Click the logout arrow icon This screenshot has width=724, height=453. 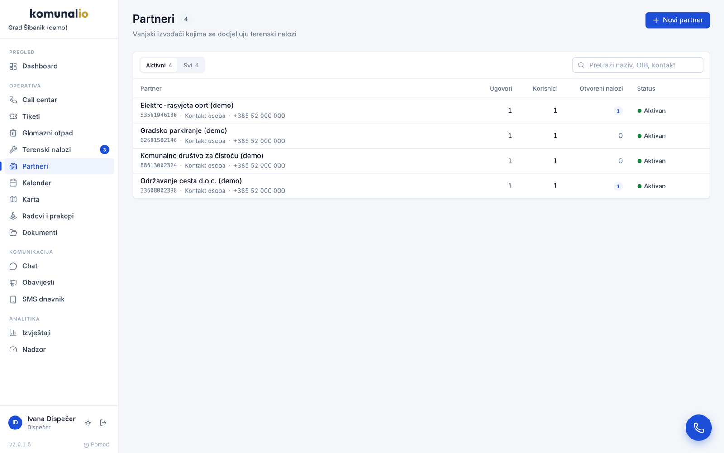[103, 423]
